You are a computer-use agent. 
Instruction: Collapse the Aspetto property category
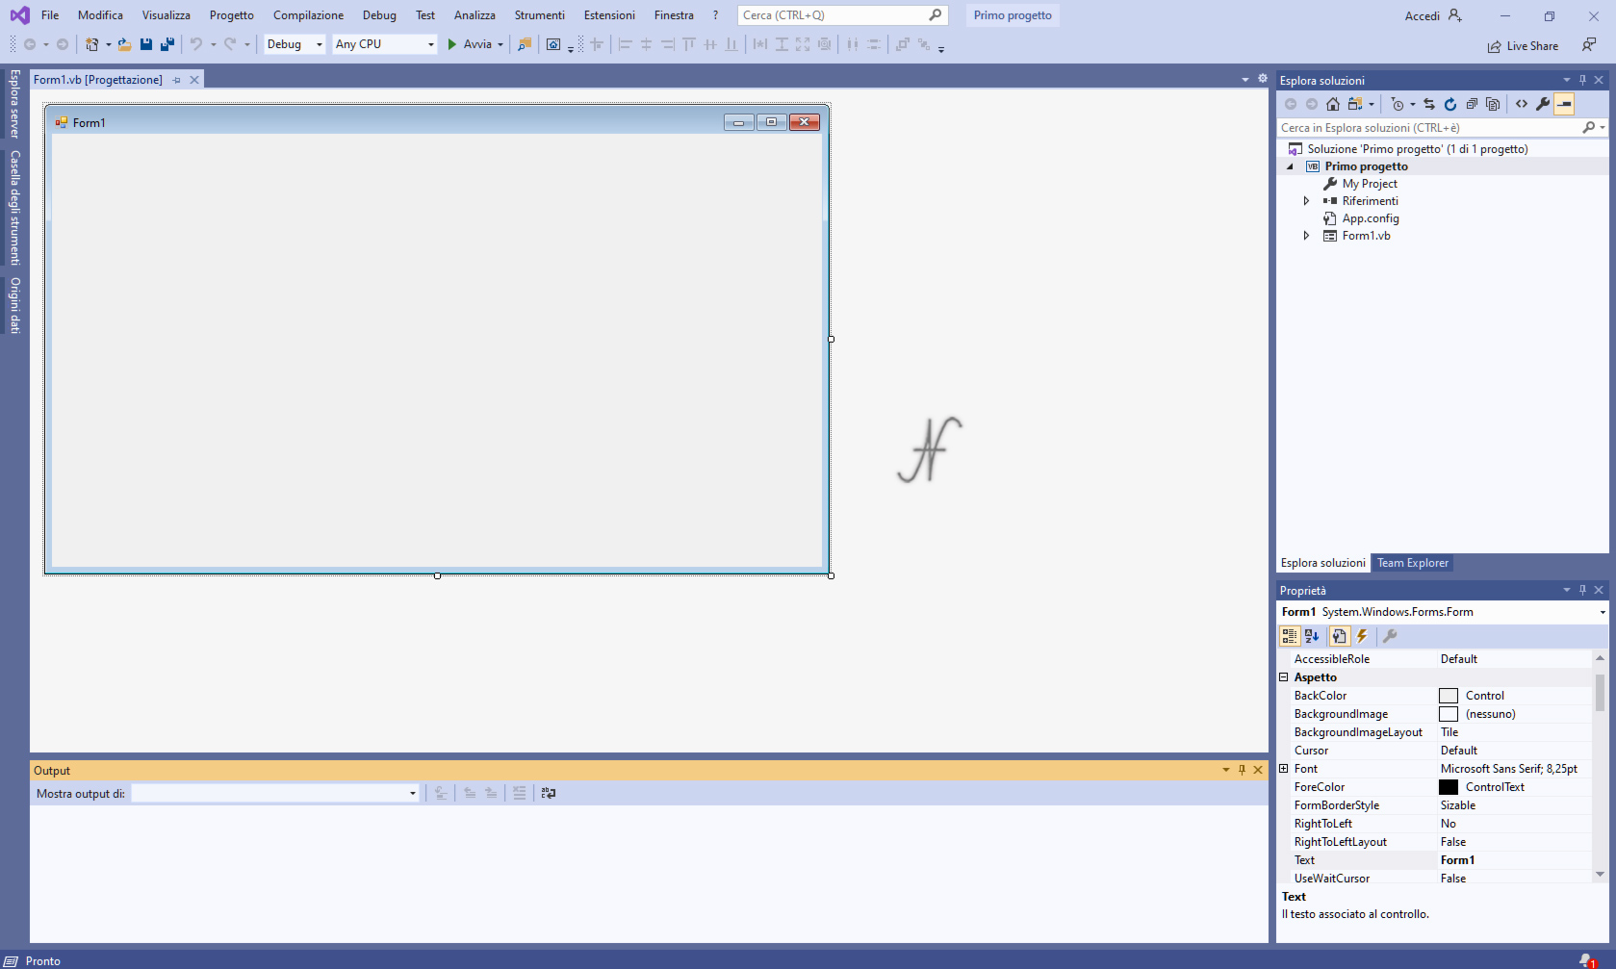(x=1284, y=677)
